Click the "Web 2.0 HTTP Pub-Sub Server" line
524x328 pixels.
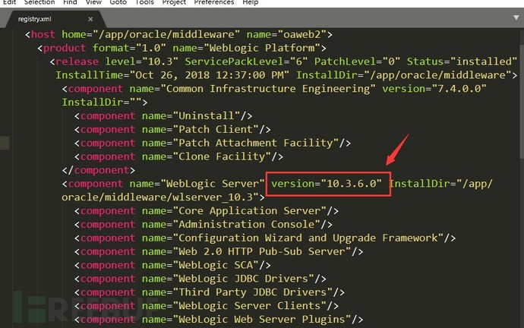[219, 252]
